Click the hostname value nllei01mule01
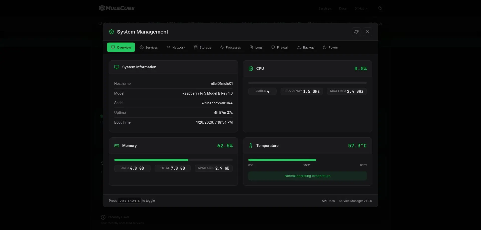This screenshot has width=481, height=230. click(222, 84)
